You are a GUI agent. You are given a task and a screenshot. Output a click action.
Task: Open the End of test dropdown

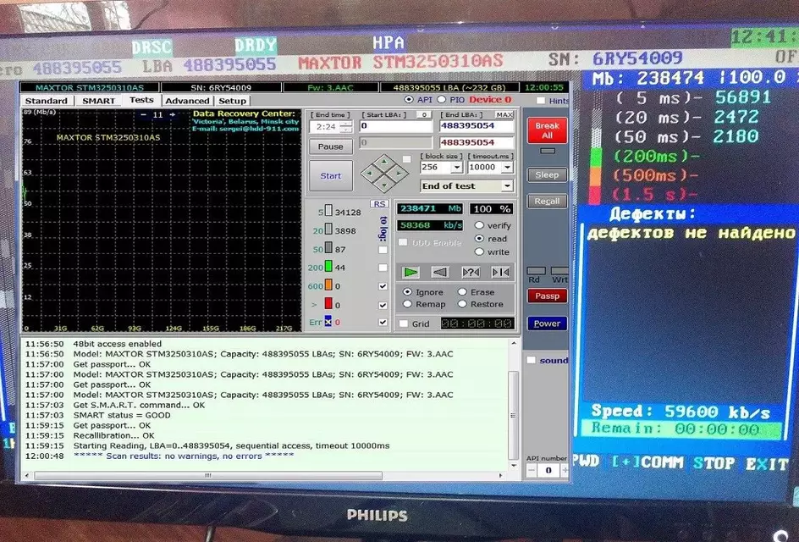tap(508, 186)
